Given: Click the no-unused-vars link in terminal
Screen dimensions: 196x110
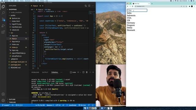Looking at the screenshot, I should click(44, 97).
